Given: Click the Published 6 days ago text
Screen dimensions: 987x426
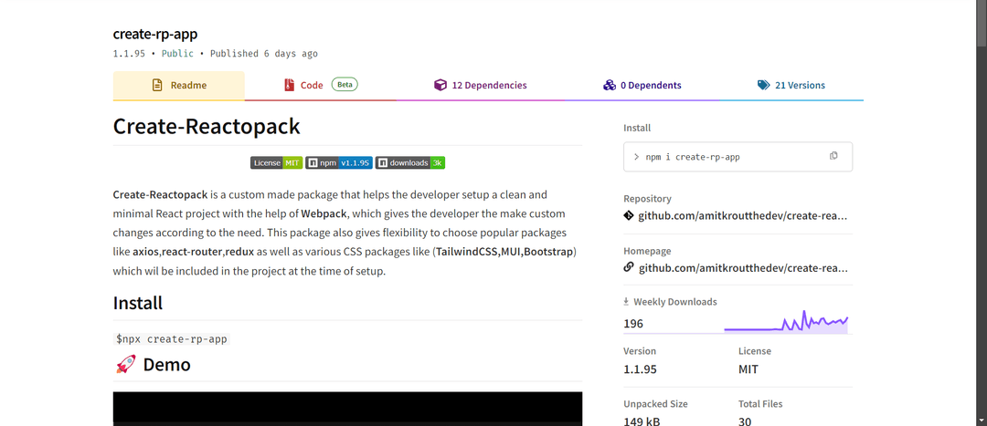Looking at the screenshot, I should pyautogui.click(x=264, y=54).
